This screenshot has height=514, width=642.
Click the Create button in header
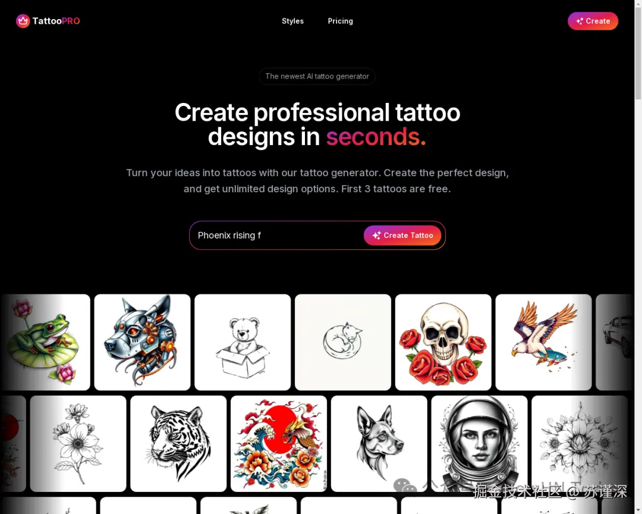593,21
